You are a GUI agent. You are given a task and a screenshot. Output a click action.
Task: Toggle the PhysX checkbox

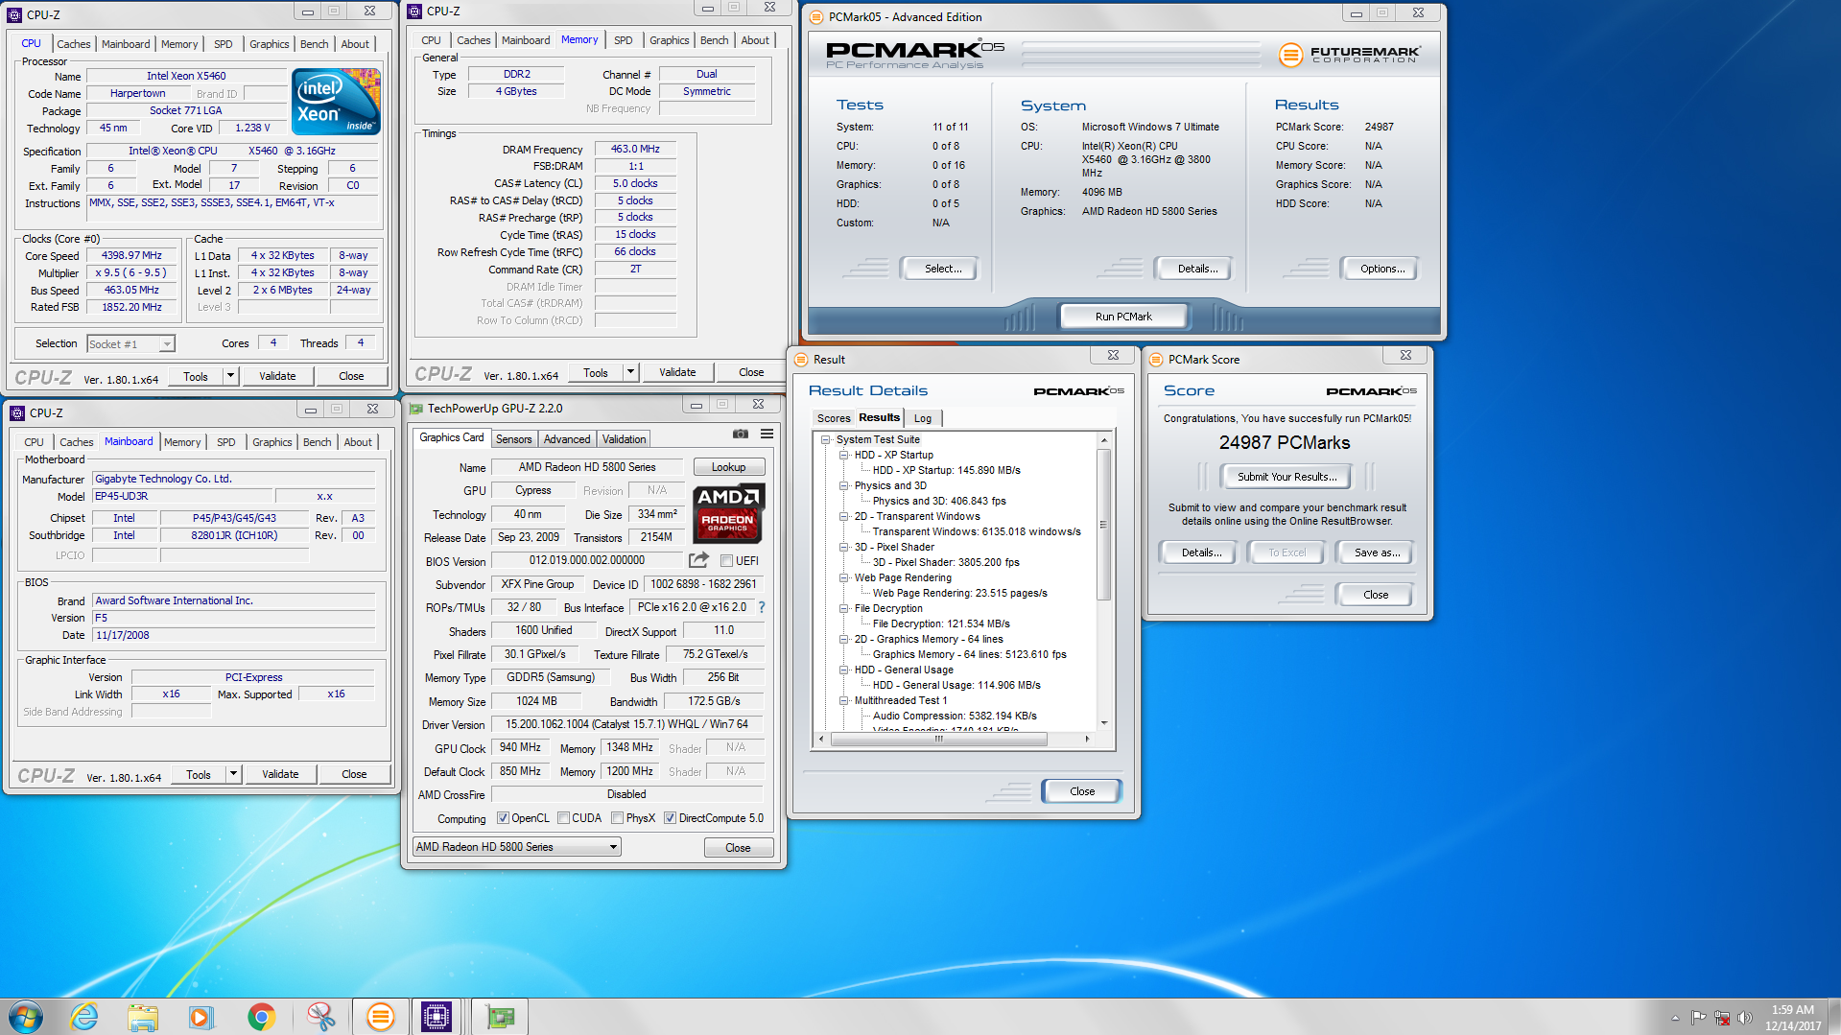coord(618,818)
